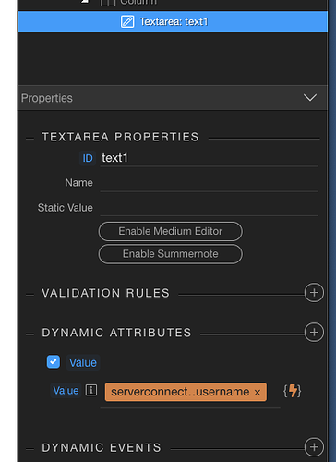
Task: Click the Enable Medium Editor button
Action: pos(171,231)
